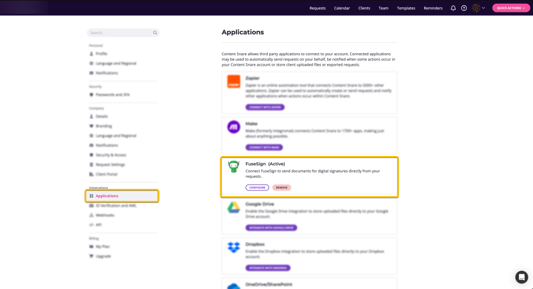533x289 pixels.
Task: Go to the Templates menu item
Action: pos(406,8)
